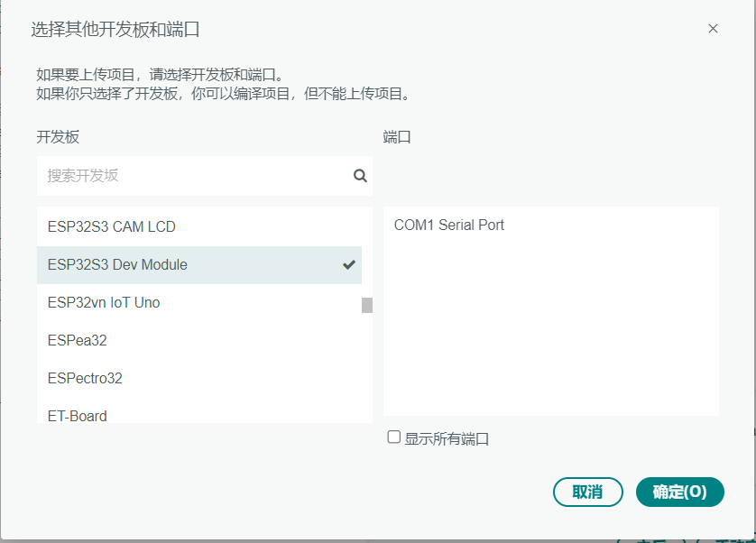Click the 选择其他开发板和端口 dialog title
The width and height of the screenshot is (756, 543).
pyautogui.click(x=115, y=30)
